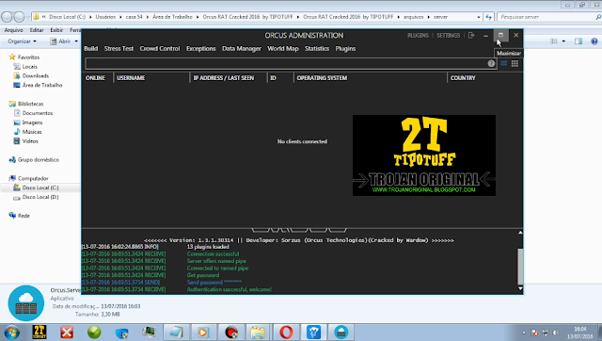This screenshot has width=602, height=341.
Task: Click the PLUGINS link in the title bar
Action: click(418, 36)
